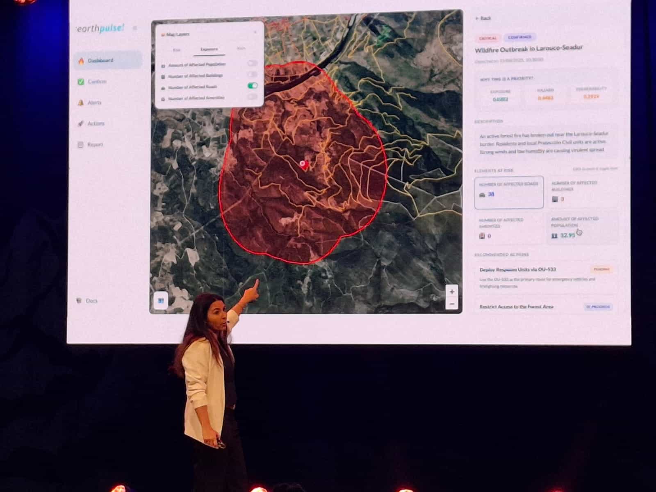Click the Pending status badge
This screenshot has height=492, width=656.
(x=602, y=269)
